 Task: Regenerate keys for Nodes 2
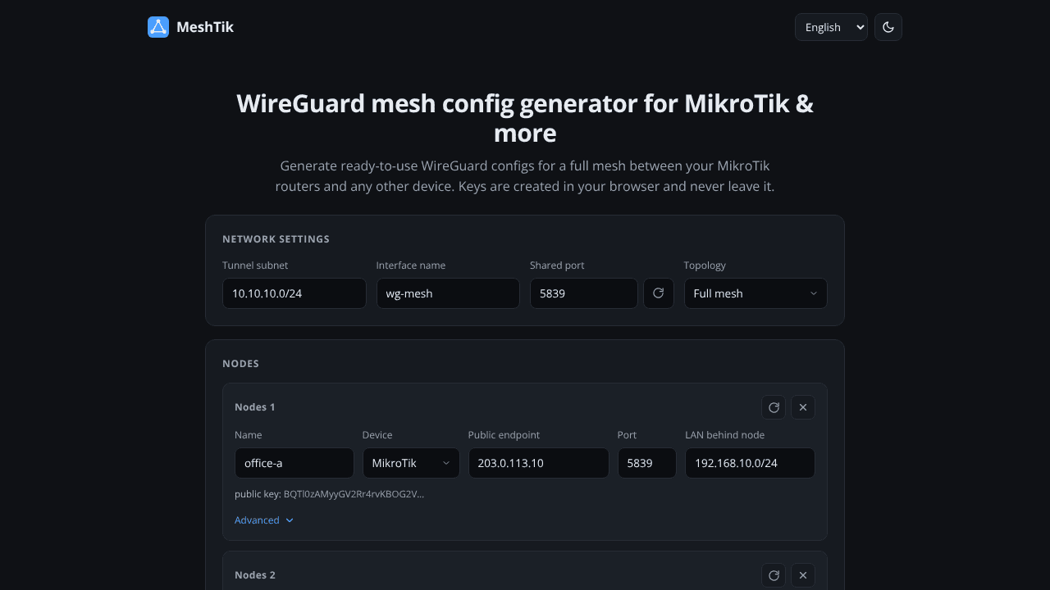click(x=774, y=575)
